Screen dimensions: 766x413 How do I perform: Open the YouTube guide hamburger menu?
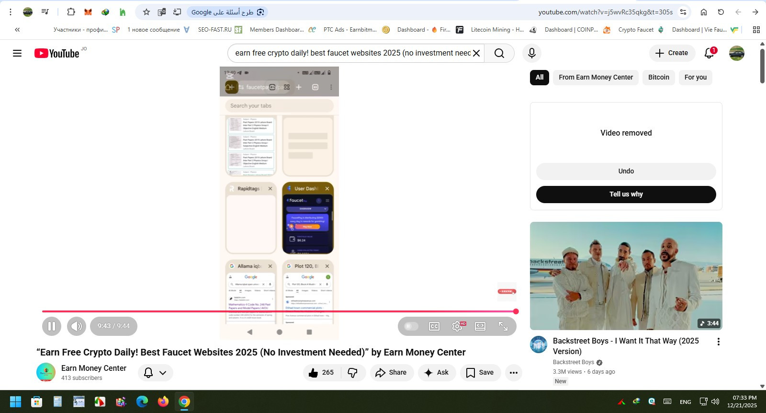[17, 53]
